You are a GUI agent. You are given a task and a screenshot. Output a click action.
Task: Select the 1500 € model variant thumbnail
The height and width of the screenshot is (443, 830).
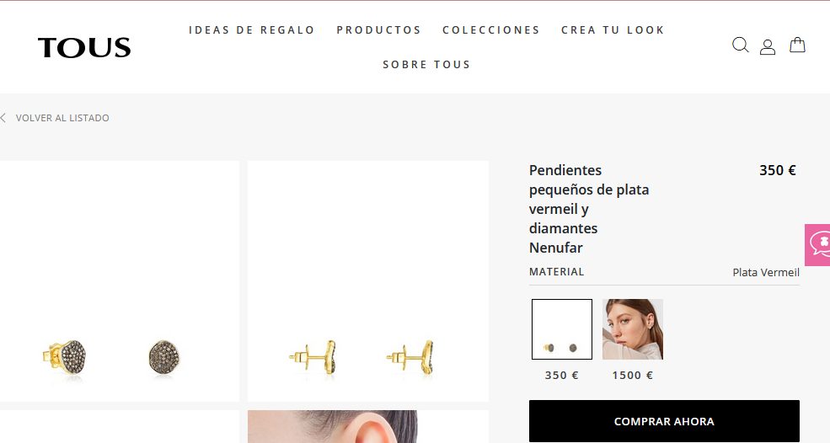tap(633, 329)
